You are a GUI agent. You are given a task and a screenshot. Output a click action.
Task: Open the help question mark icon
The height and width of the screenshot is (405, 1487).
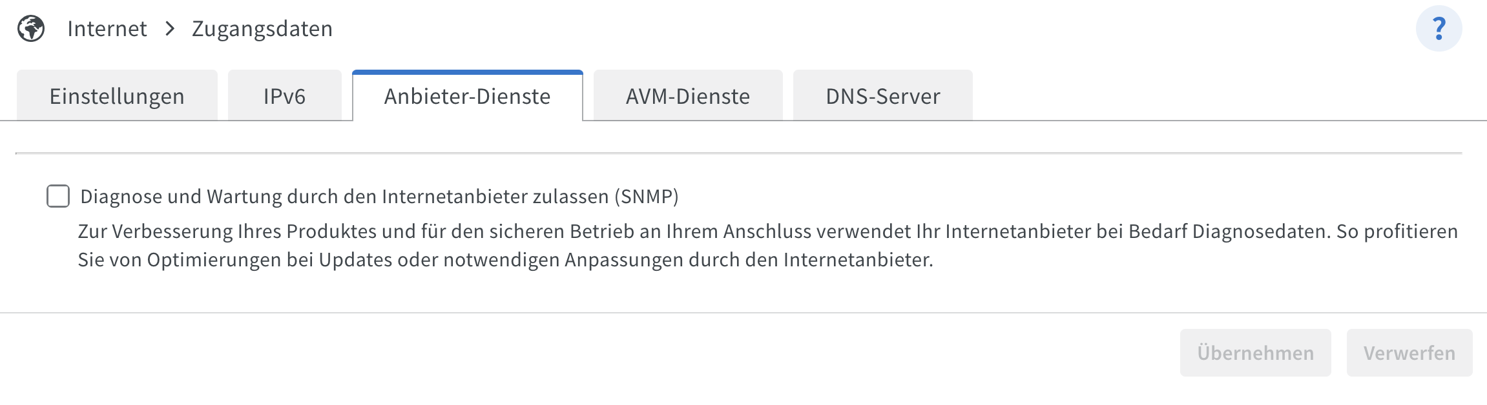point(1439,29)
